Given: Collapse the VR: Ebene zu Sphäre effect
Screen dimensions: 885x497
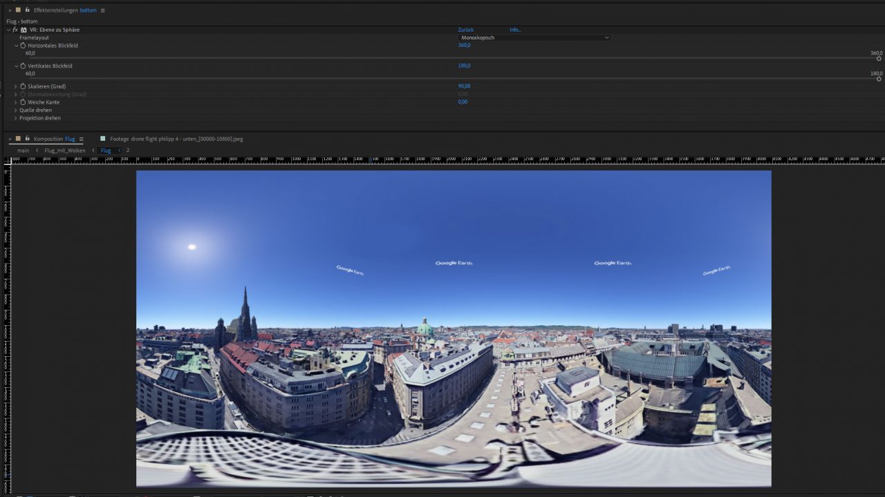Looking at the screenshot, I should pyautogui.click(x=8, y=30).
